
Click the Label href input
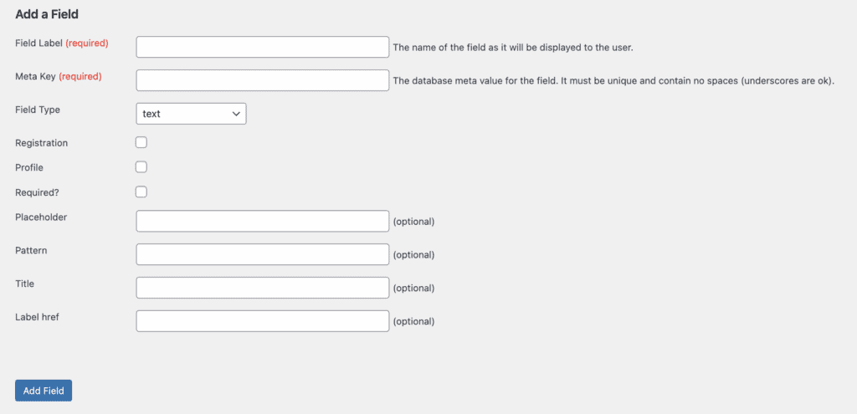(262, 321)
